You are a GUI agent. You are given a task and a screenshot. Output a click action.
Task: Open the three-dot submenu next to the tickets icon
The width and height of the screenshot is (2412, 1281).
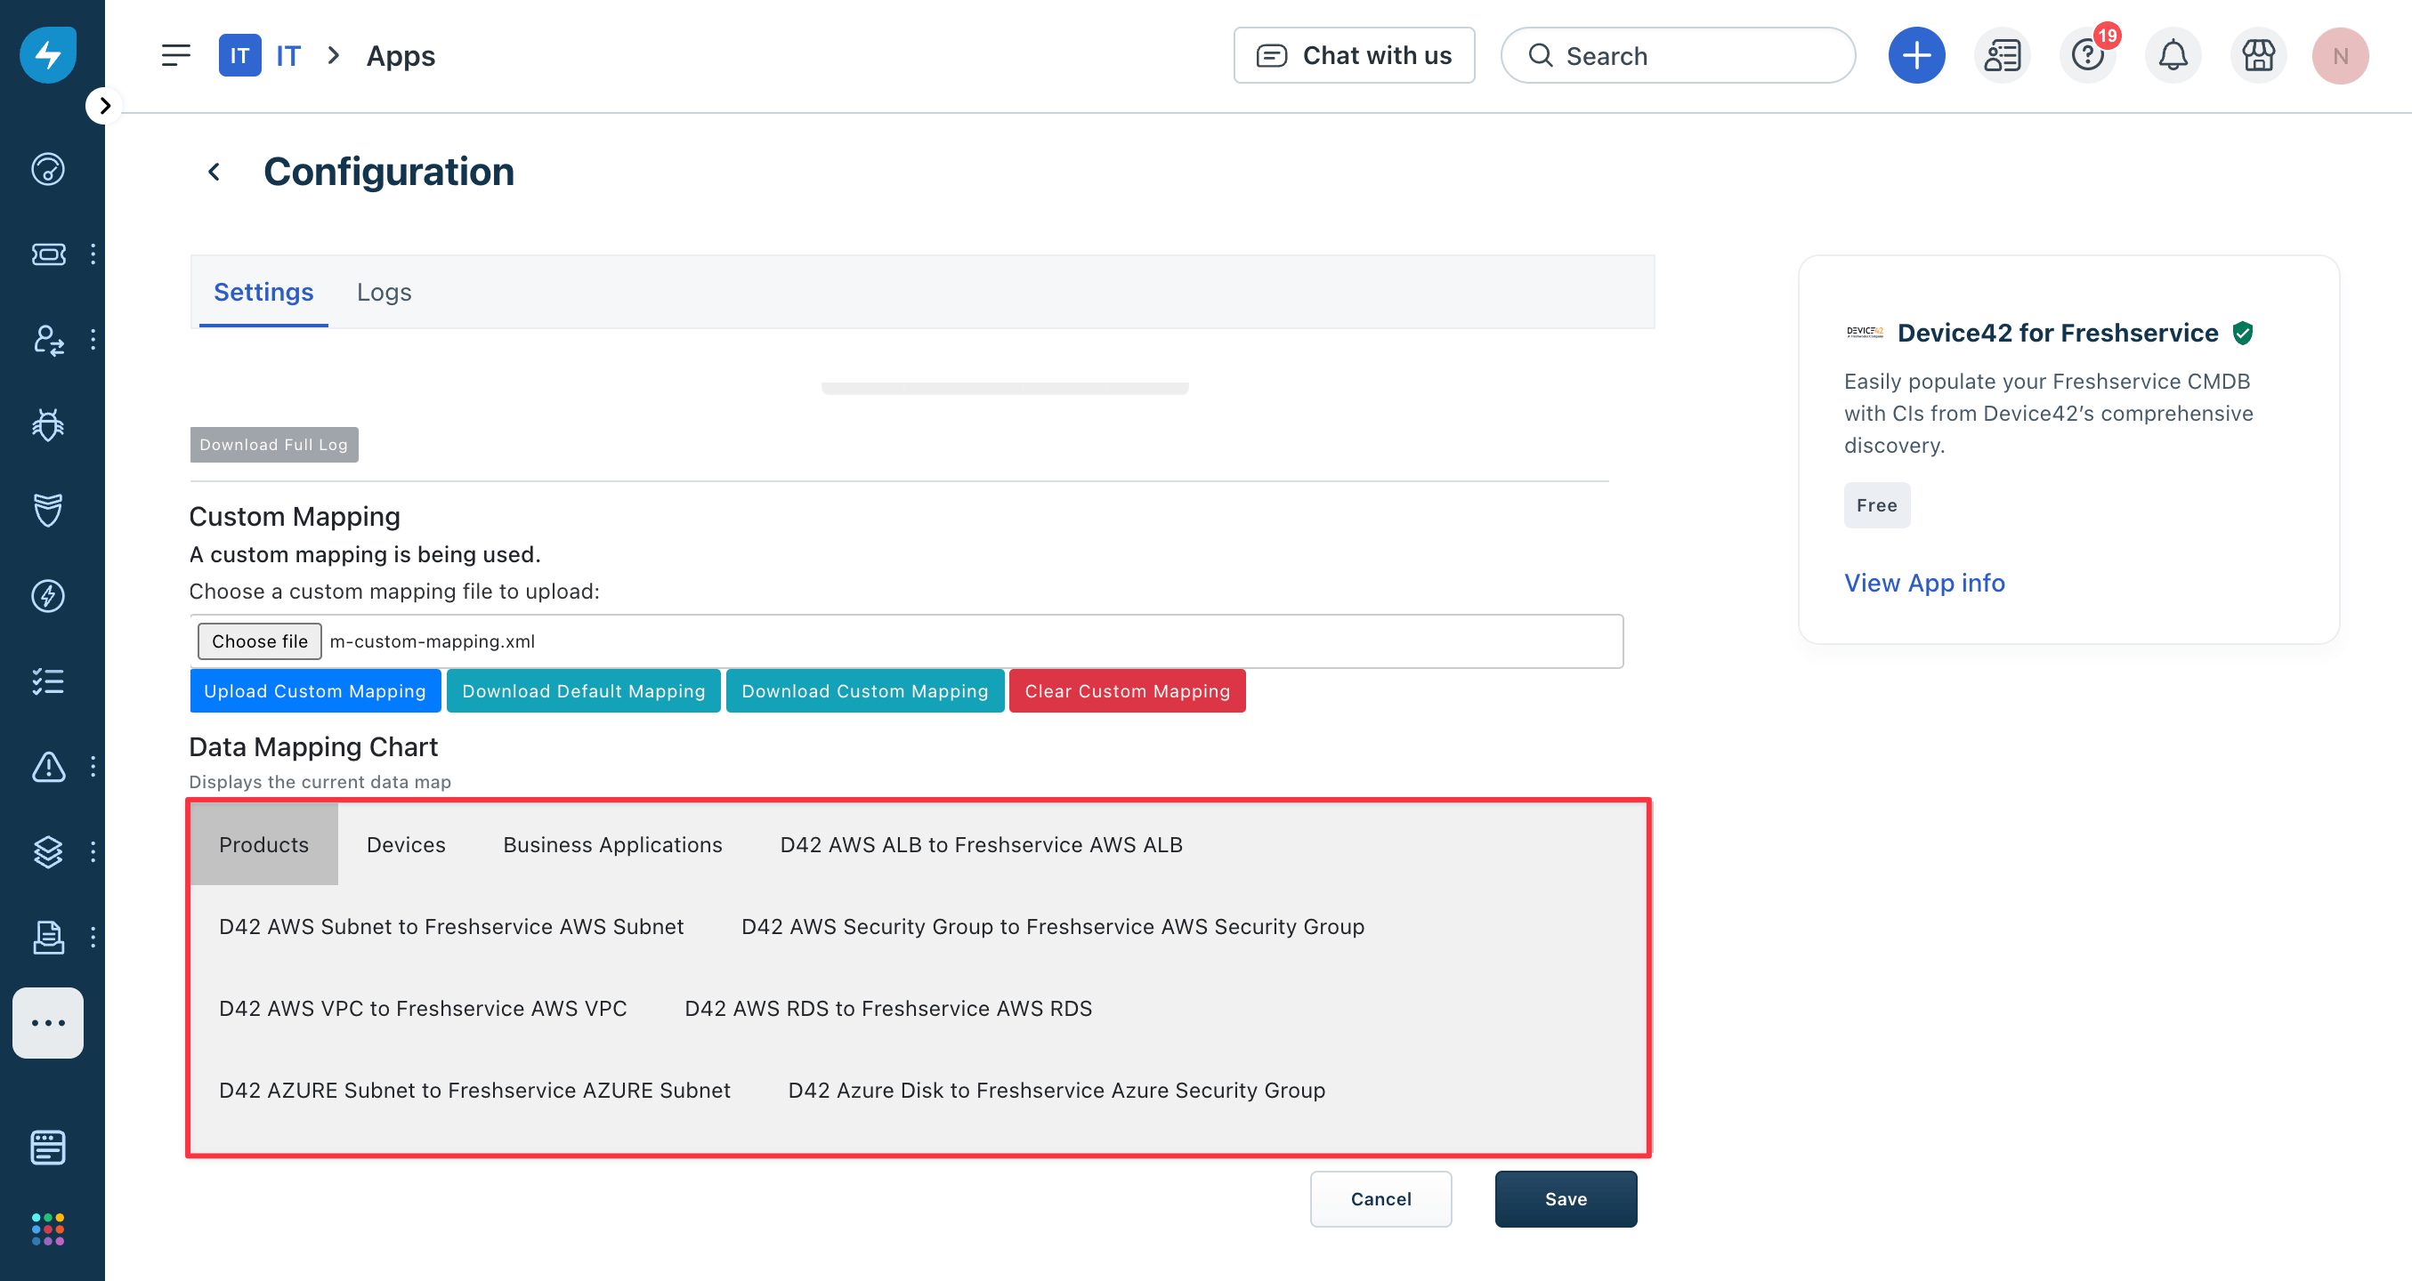pos(93,254)
